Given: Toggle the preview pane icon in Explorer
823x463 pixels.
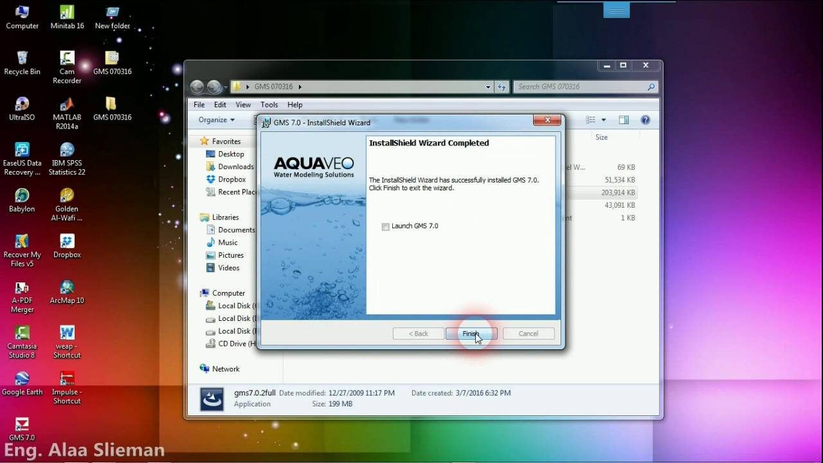Looking at the screenshot, I should click(x=624, y=120).
